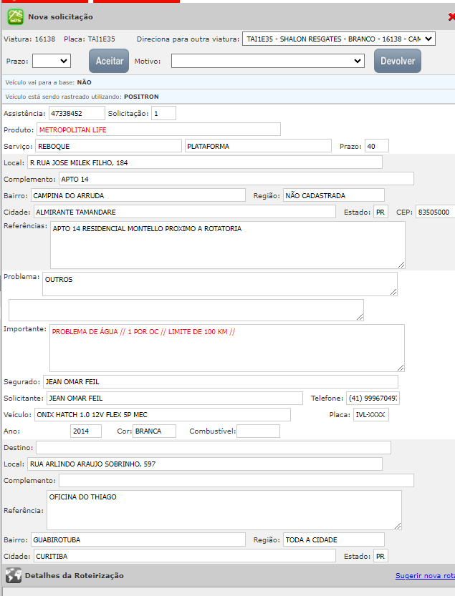Screen dimensions: 455x596
Task: Click the Problema text area showing OUTROS
Action: [x=219, y=283]
